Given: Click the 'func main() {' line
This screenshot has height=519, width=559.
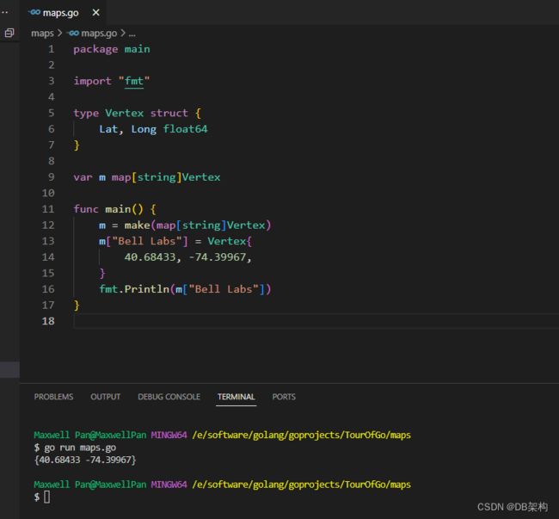Looking at the screenshot, I should tap(114, 209).
